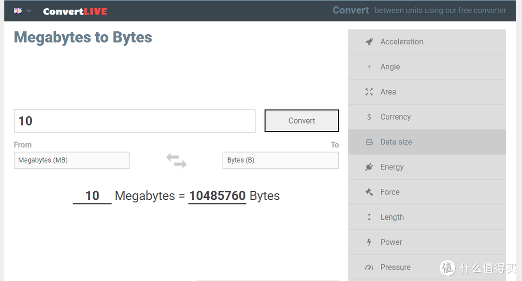Click the Pressure gauge icon
This screenshot has height=281, width=522.
coord(369,267)
